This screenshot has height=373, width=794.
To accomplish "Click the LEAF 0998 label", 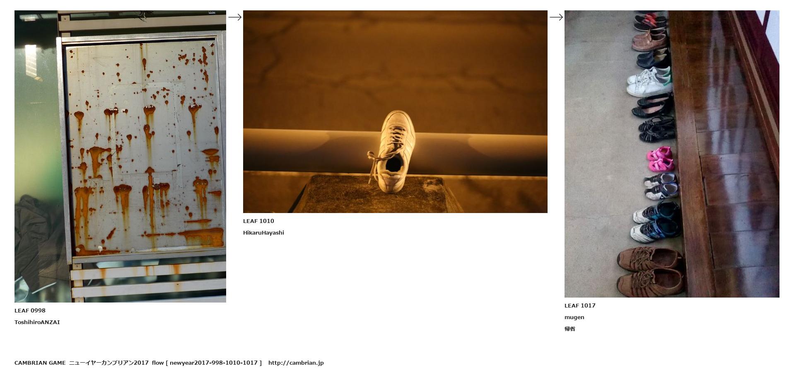I will [30, 310].
